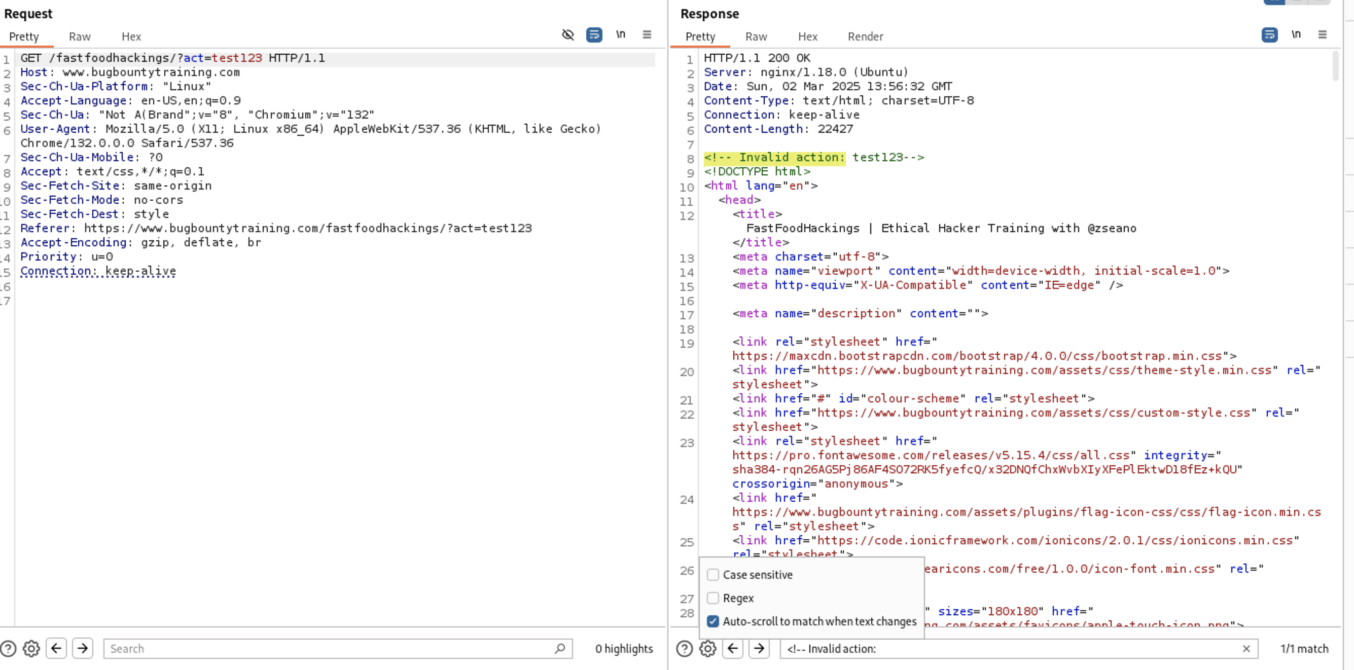Go to previous match in Request search
Screen dimensions: 1354x670
(56, 648)
